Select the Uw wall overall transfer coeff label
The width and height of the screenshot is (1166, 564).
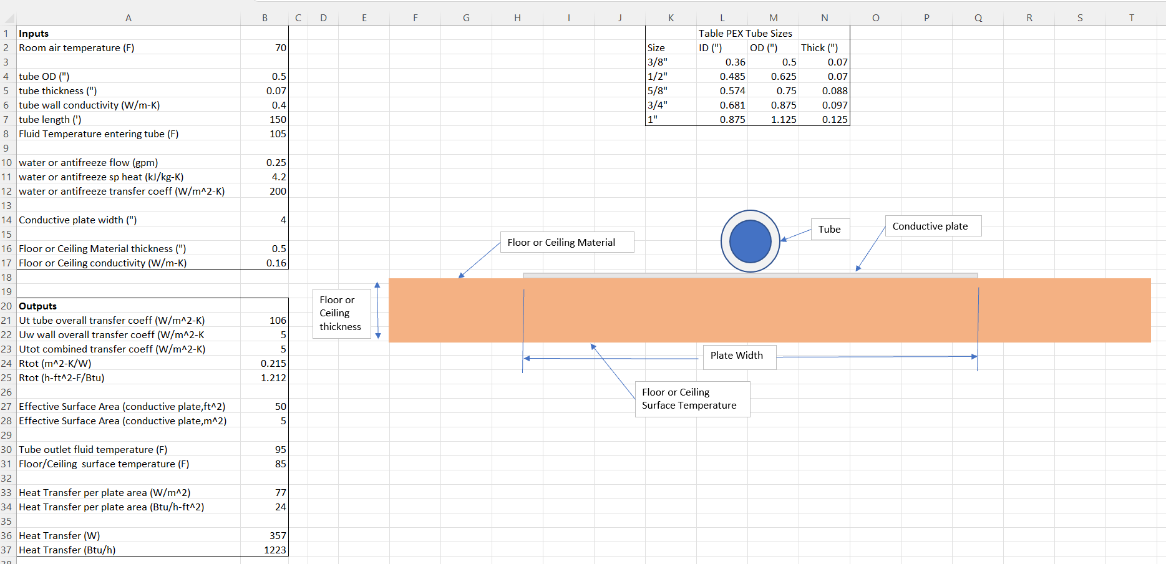coord(129,335)
